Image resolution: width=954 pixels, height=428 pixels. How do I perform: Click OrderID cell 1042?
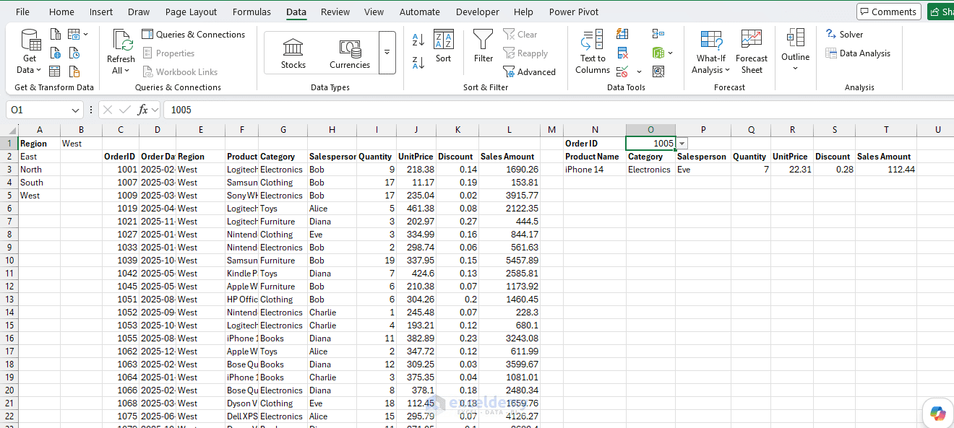(120, 274)
